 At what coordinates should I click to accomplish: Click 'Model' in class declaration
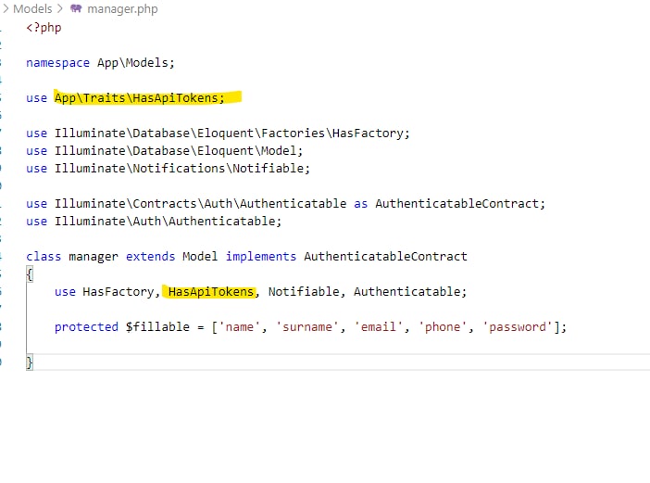point(200,257)
